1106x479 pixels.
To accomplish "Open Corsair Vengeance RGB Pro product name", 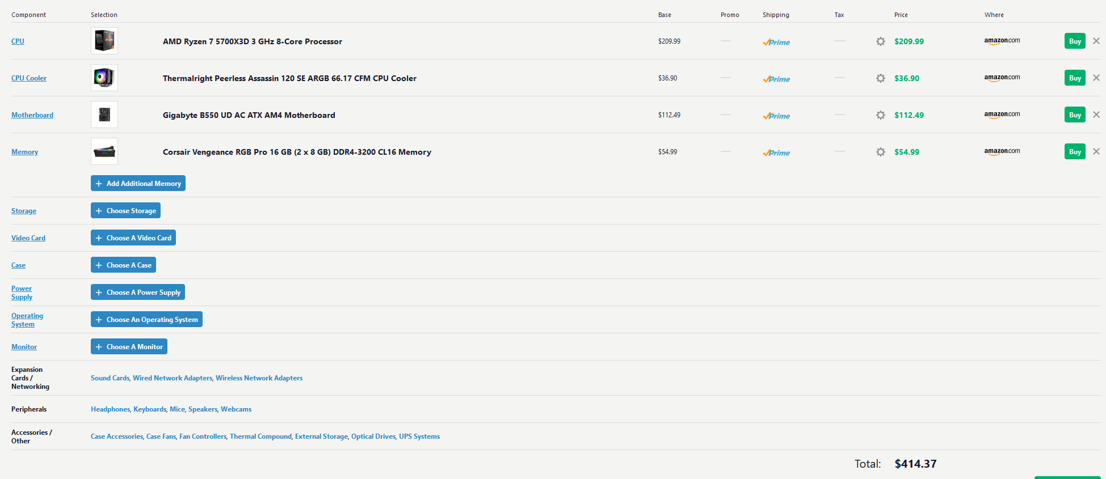I will 297,152.
